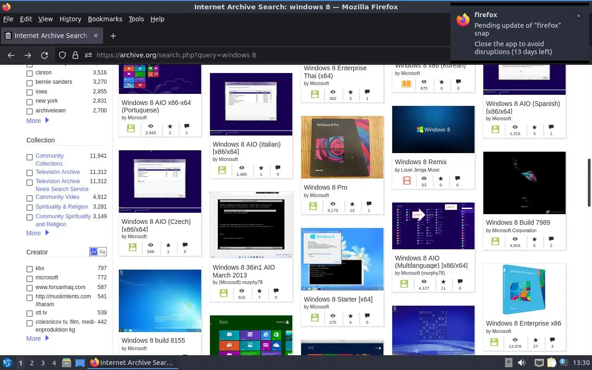The width and height of the screenshot is (592, 370).
Task: Tick the microsoft creator checkbox
Action: (x=30, y=278)
